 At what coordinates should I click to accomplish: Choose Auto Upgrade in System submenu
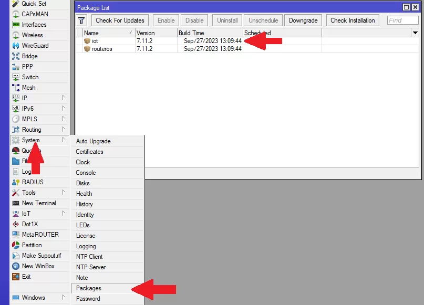107,141
